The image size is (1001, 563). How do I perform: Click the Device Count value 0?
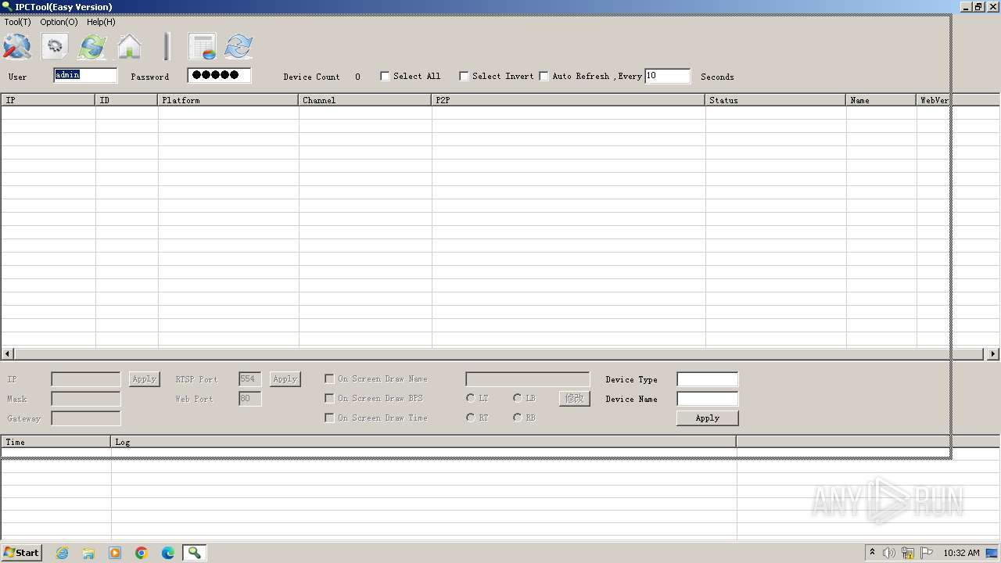357,77
